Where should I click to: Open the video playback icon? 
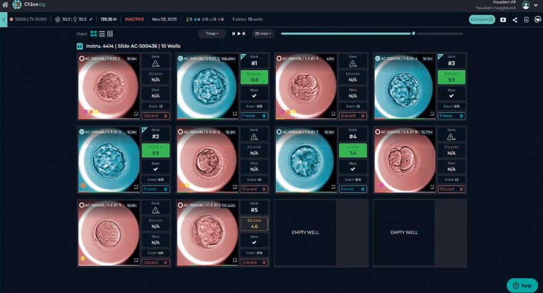(503, 20)
